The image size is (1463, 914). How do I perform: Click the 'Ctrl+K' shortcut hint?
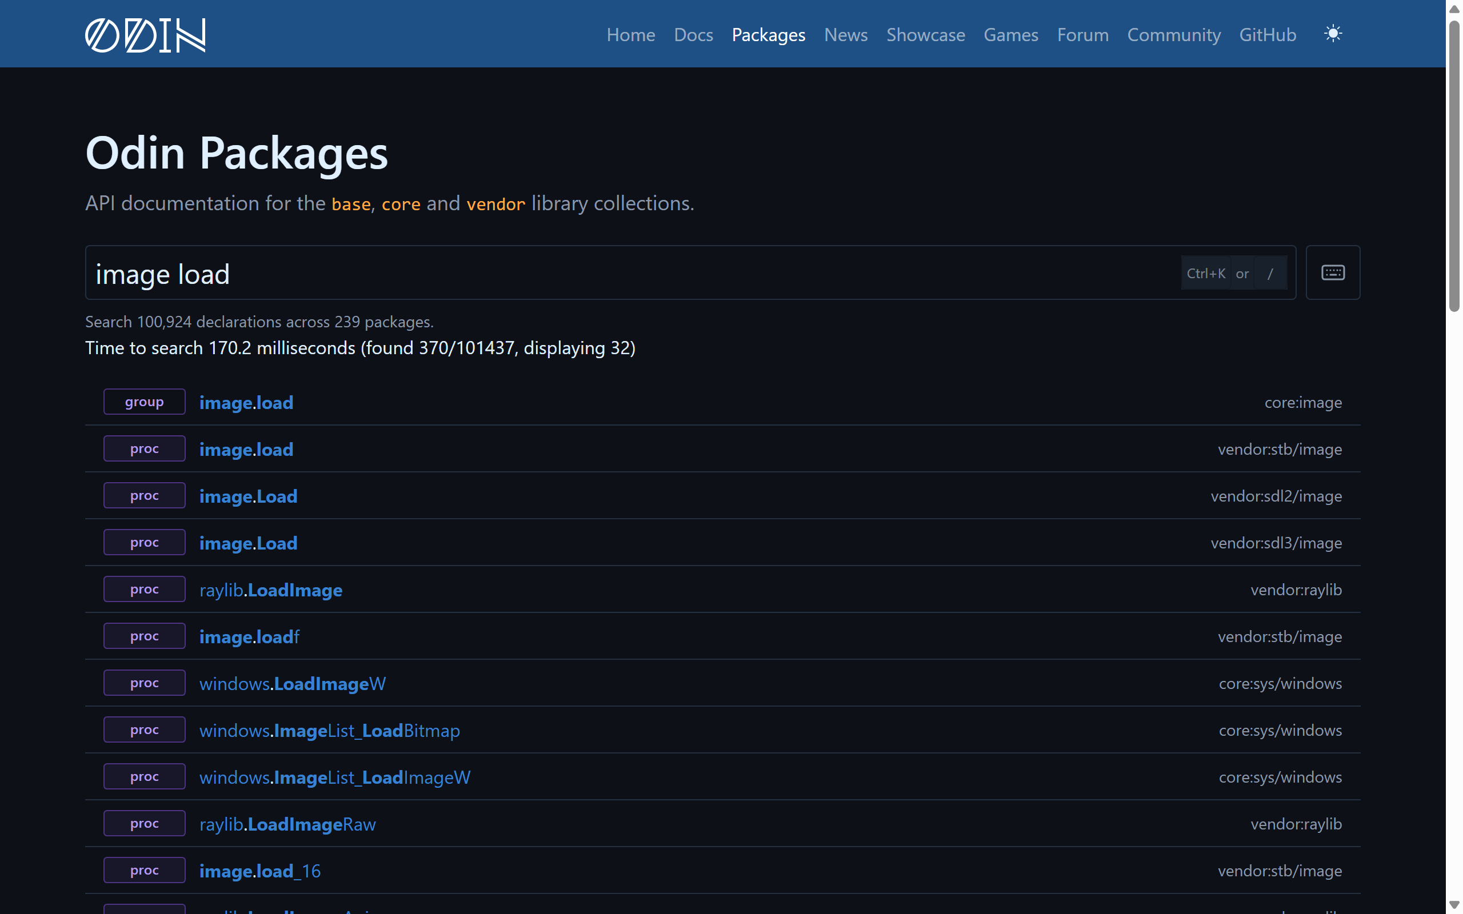click(1205, 273)
